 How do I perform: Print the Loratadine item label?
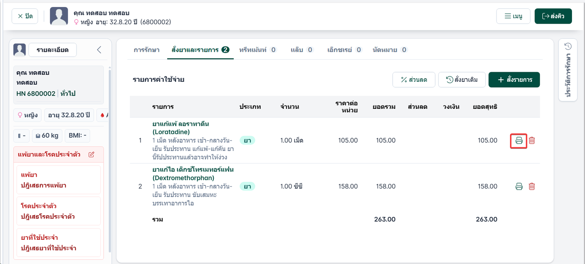pyautogui.click(x=519, y=141)
